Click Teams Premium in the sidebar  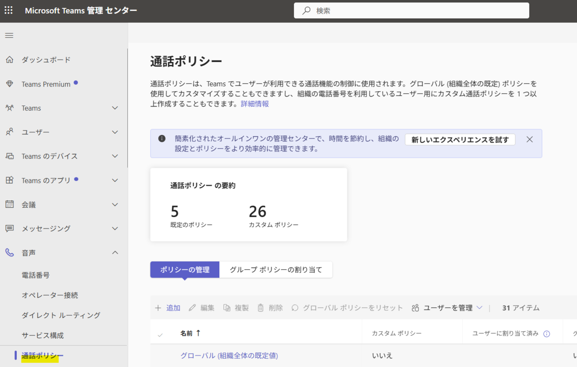pyautogui.click(x=46, y=84)
